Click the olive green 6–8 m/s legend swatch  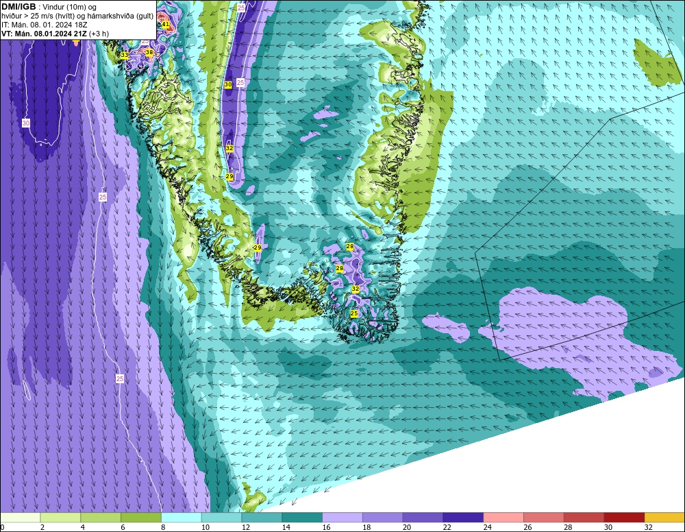pyautogui.click(x=140, y=518)
